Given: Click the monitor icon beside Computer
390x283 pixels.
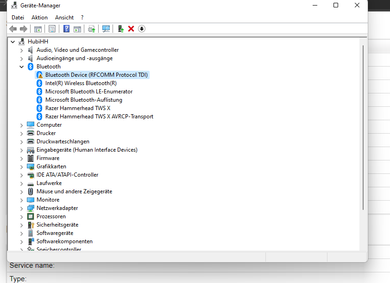Looking at the screenshot, I should [31, 125].
